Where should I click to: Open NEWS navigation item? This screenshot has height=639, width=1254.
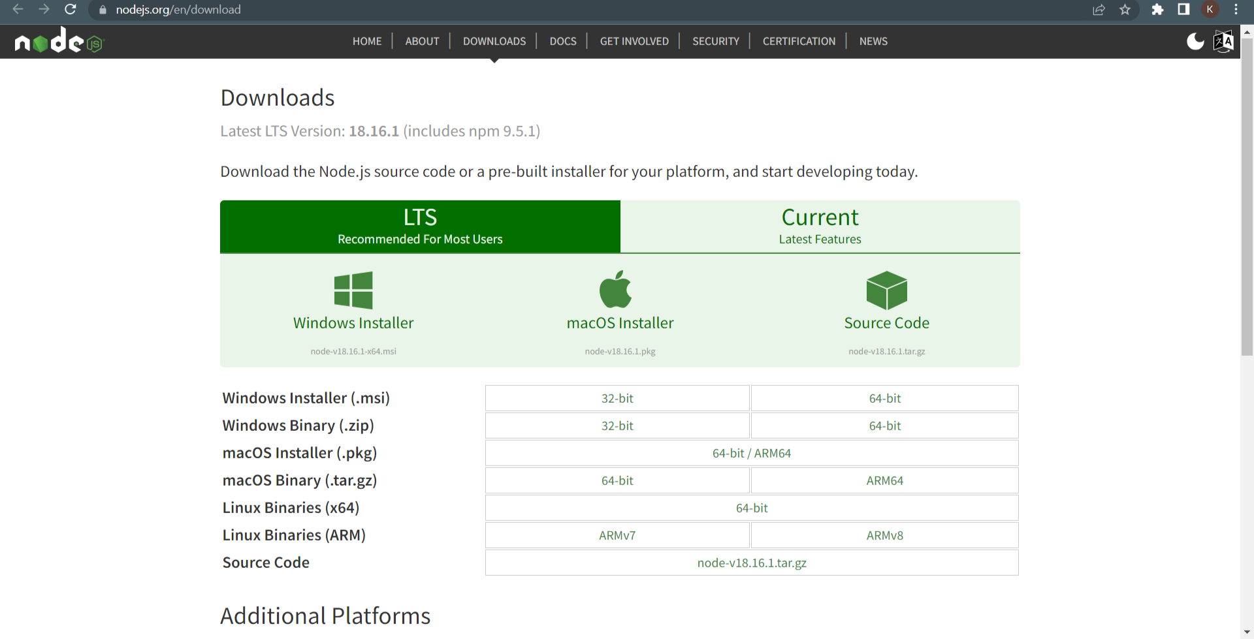[873, 41]
